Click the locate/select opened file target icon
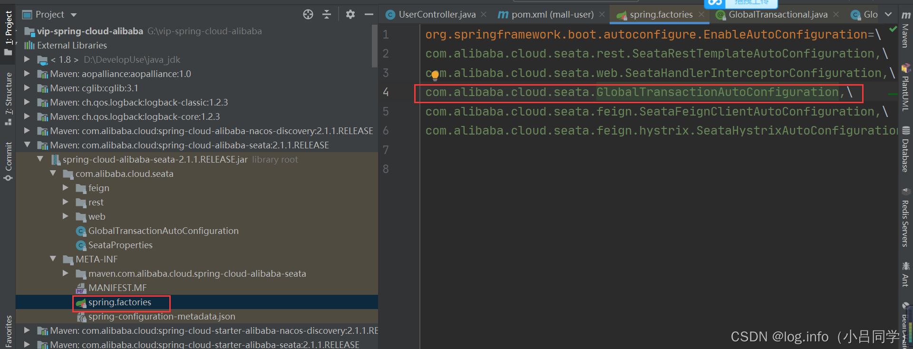Screen dimensions: 913x349 click(308, 14)
